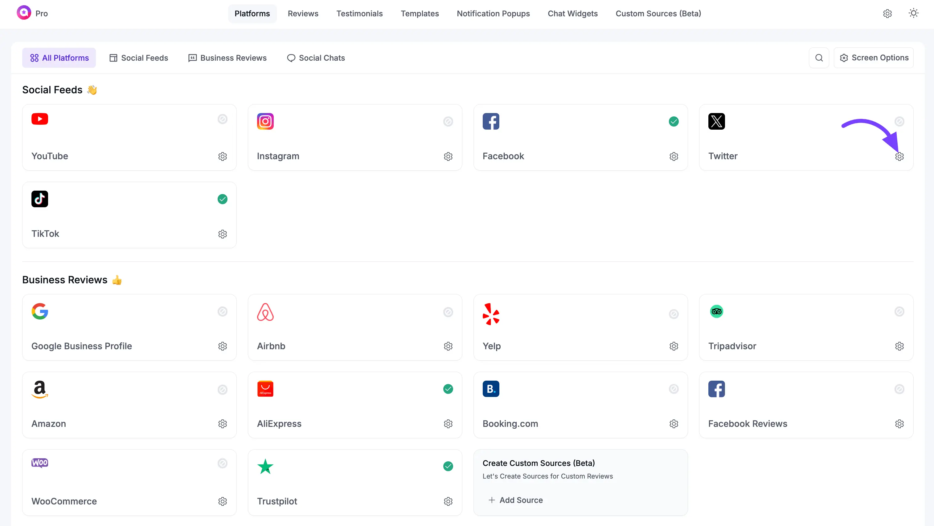Toggle light/dark theme sun icon
The image size is (934, 526).
(913, 14)
